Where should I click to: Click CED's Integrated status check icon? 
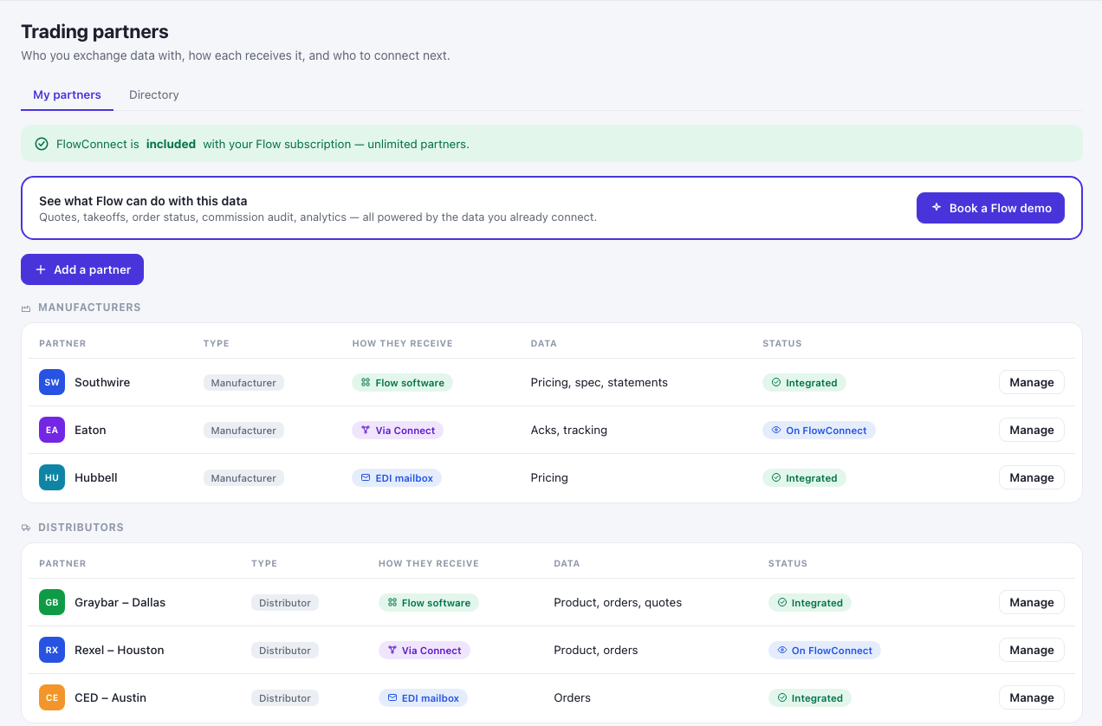[782, 697]
